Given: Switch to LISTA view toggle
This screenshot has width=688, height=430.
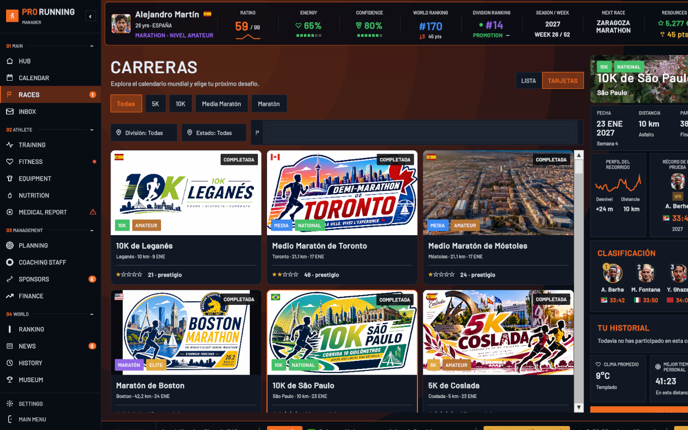Looking at the screenshot, I should pyautogui.click(x=528, y=81).
